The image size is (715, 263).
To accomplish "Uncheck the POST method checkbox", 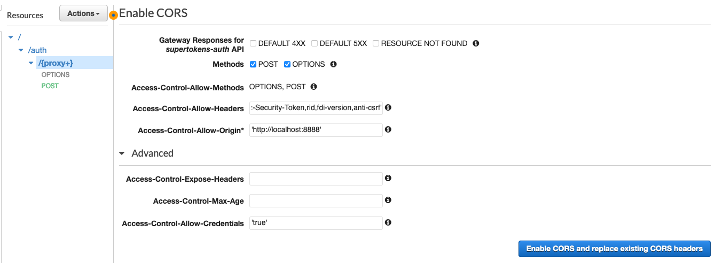I will tap(253, 64).
